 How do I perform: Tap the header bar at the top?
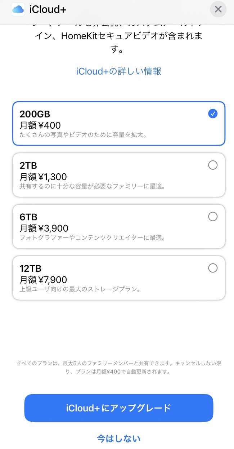pyautogui.click(x=117, y=9)
